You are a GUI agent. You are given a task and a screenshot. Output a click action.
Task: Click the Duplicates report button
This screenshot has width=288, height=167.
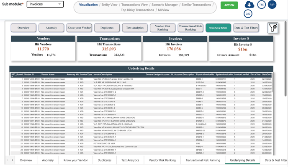(107, 28)
